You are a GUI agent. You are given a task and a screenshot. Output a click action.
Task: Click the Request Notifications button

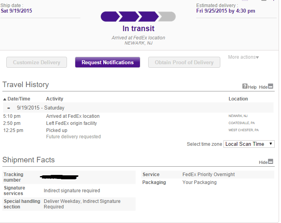point(108,62)
